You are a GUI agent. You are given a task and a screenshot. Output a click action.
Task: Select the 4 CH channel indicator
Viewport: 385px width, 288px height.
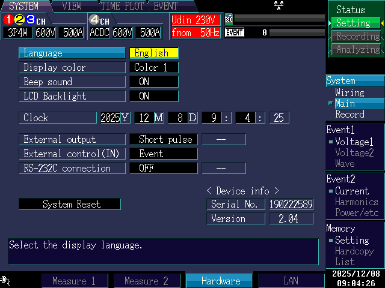99,20
